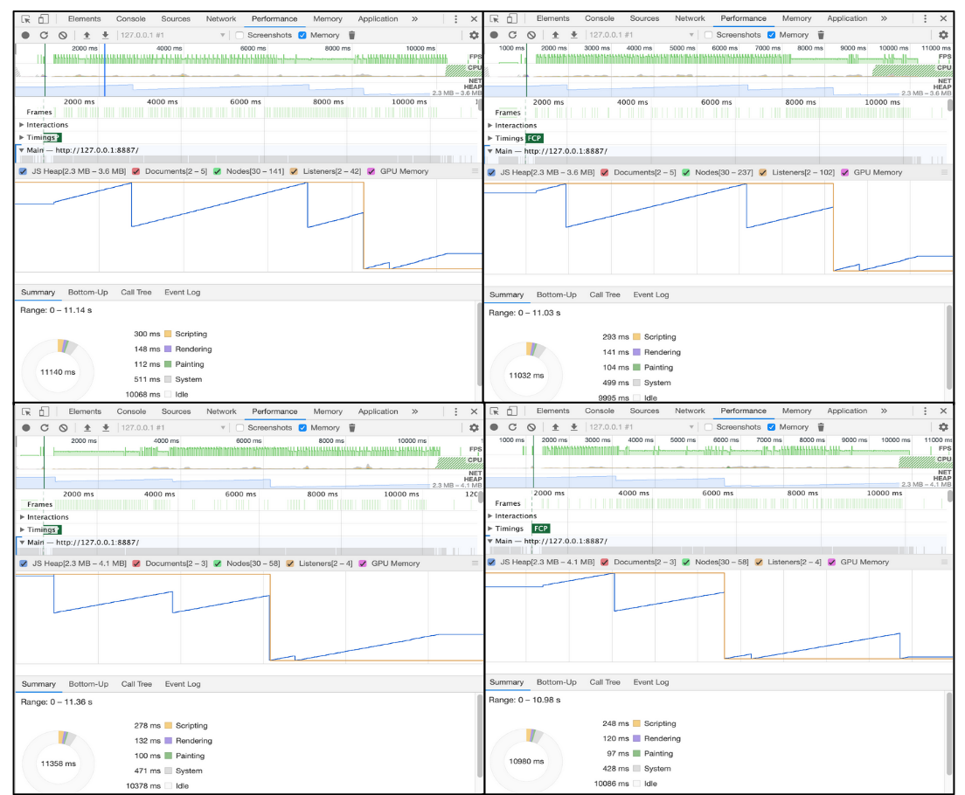Open Console tab in the 11.03 s panel
Viewport: 965px width, 795px height.
click(600, 18)
